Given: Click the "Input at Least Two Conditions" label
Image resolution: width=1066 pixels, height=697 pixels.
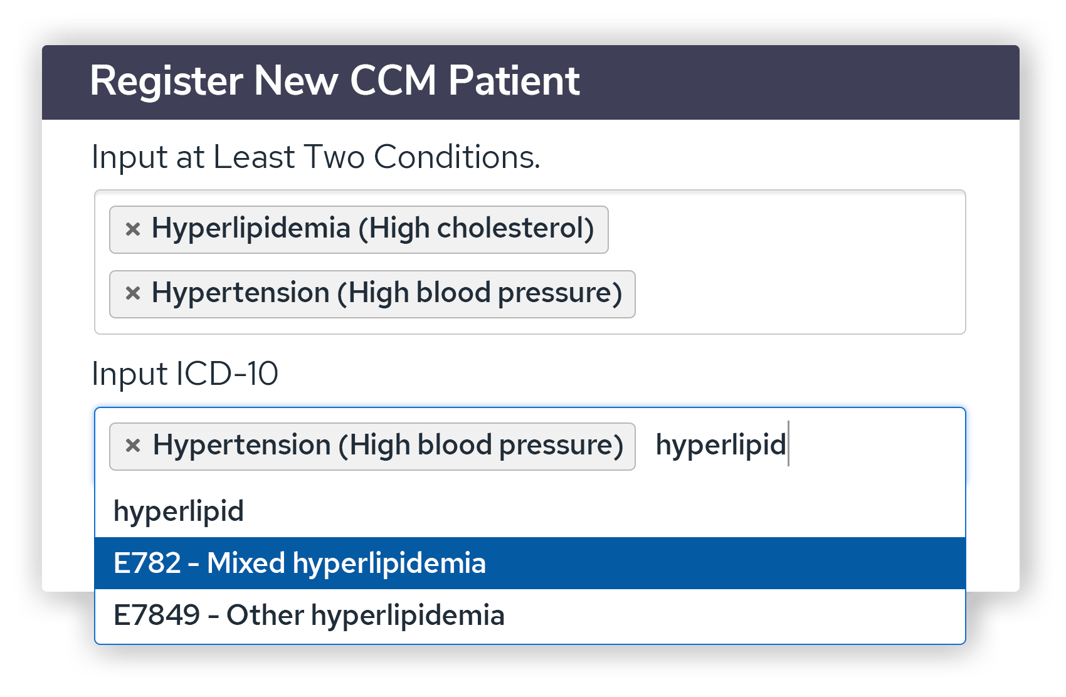Looking at the screenshot, I should 315,157.
